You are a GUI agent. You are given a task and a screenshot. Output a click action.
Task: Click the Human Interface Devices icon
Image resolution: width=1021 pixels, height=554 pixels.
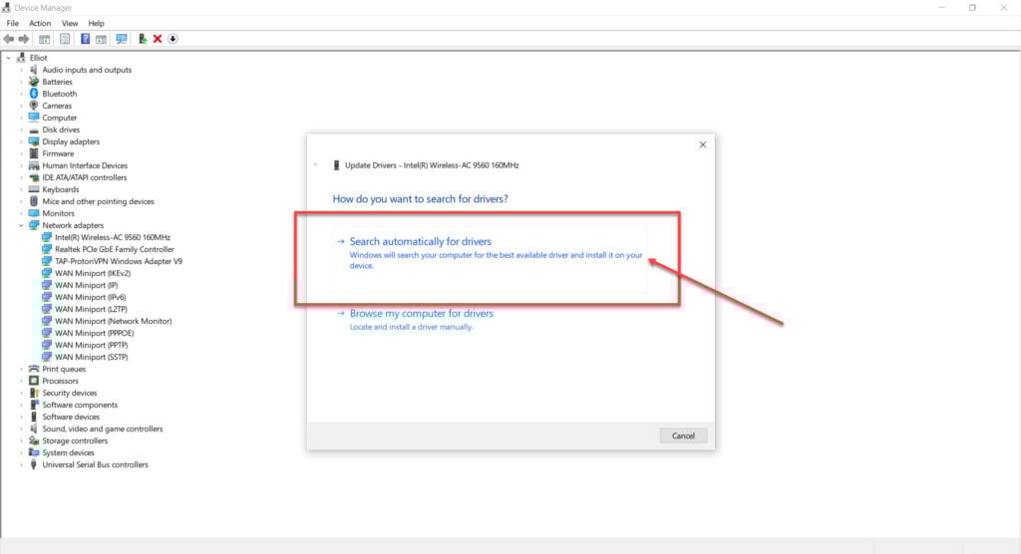point(34,165)
